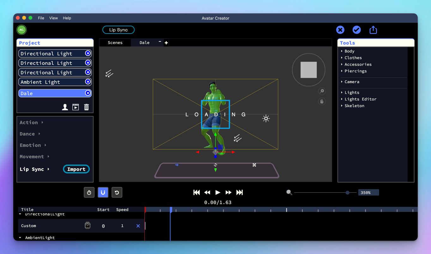Click the AC avatar logo icon
This screenshot has width=431, height=254.
21,30
